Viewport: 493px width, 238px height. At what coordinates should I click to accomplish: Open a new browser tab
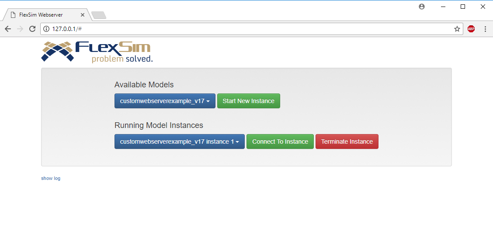(99, 15)
